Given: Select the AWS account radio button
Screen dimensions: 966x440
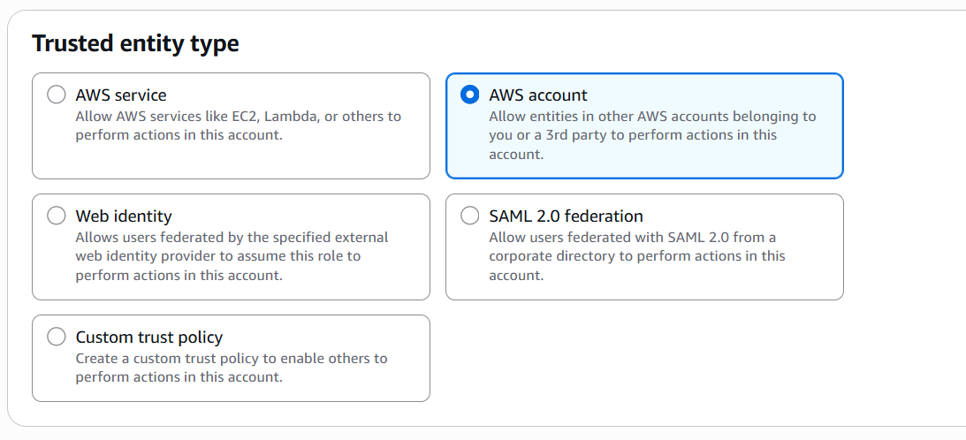Looking at the screenshot, I should point(469,95).
